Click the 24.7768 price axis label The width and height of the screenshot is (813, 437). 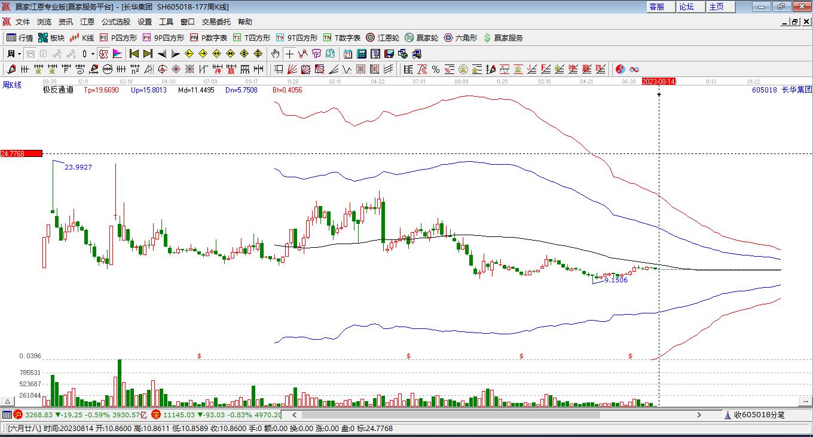(21, 153)
